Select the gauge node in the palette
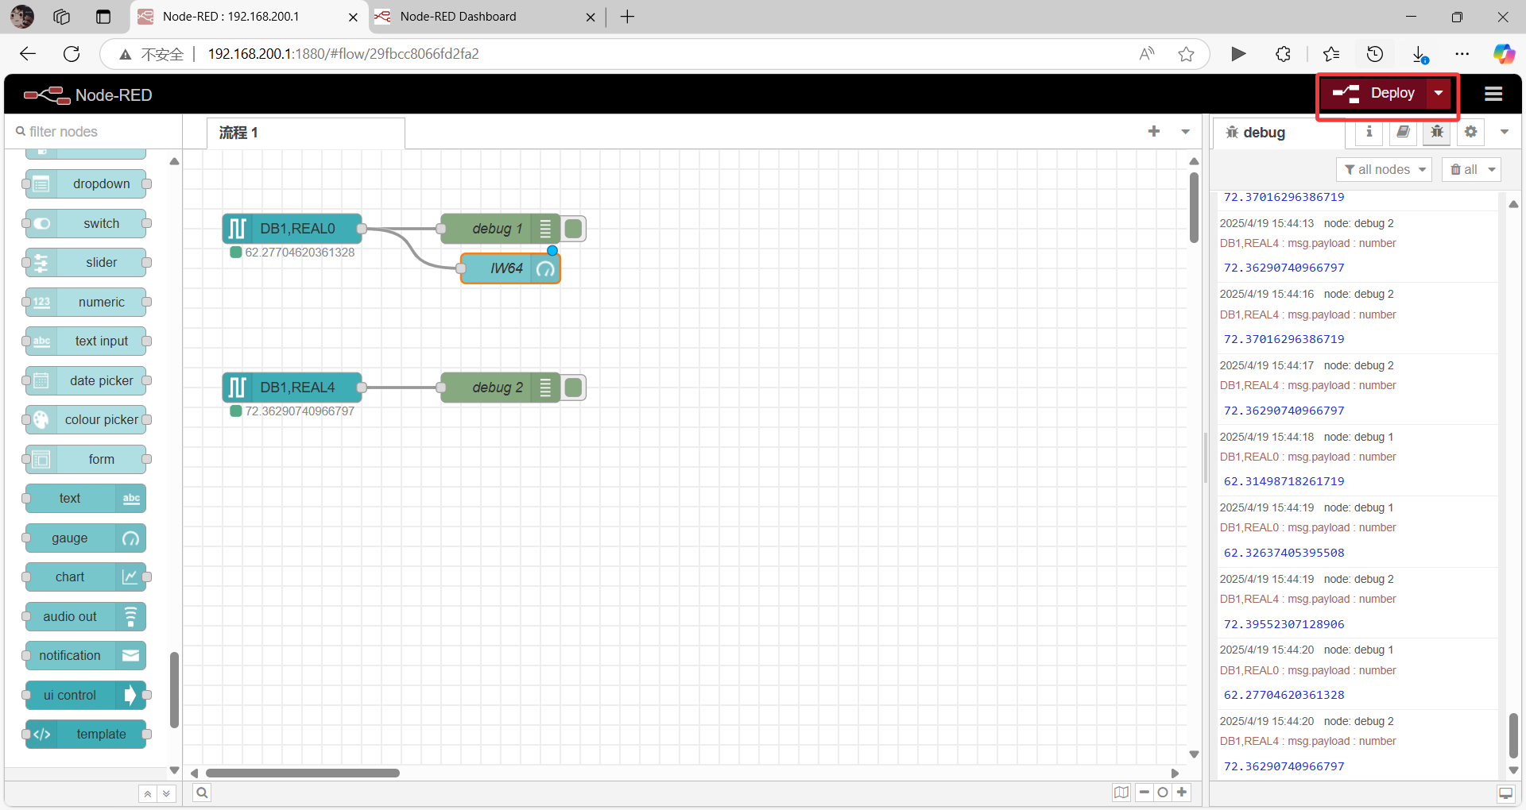 point(83,538)
